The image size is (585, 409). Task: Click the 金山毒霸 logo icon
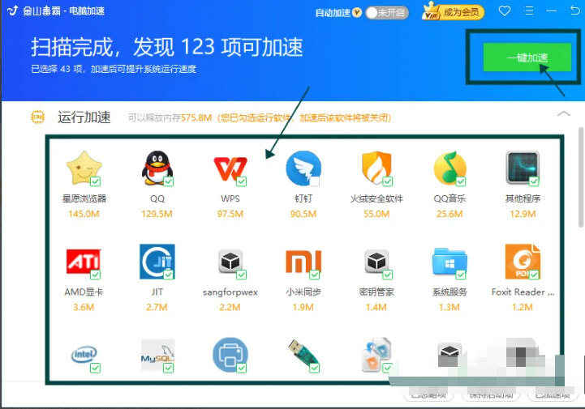point(13,11)
